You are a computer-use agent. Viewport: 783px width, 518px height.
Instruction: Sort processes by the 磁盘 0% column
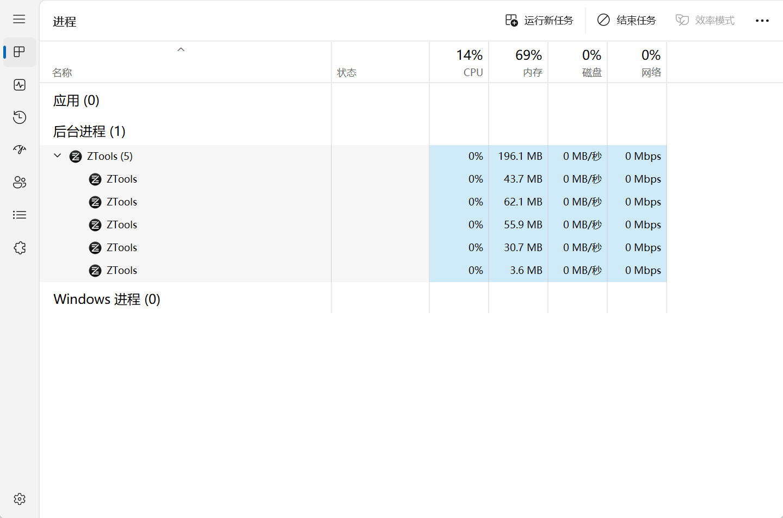point(578,63)
